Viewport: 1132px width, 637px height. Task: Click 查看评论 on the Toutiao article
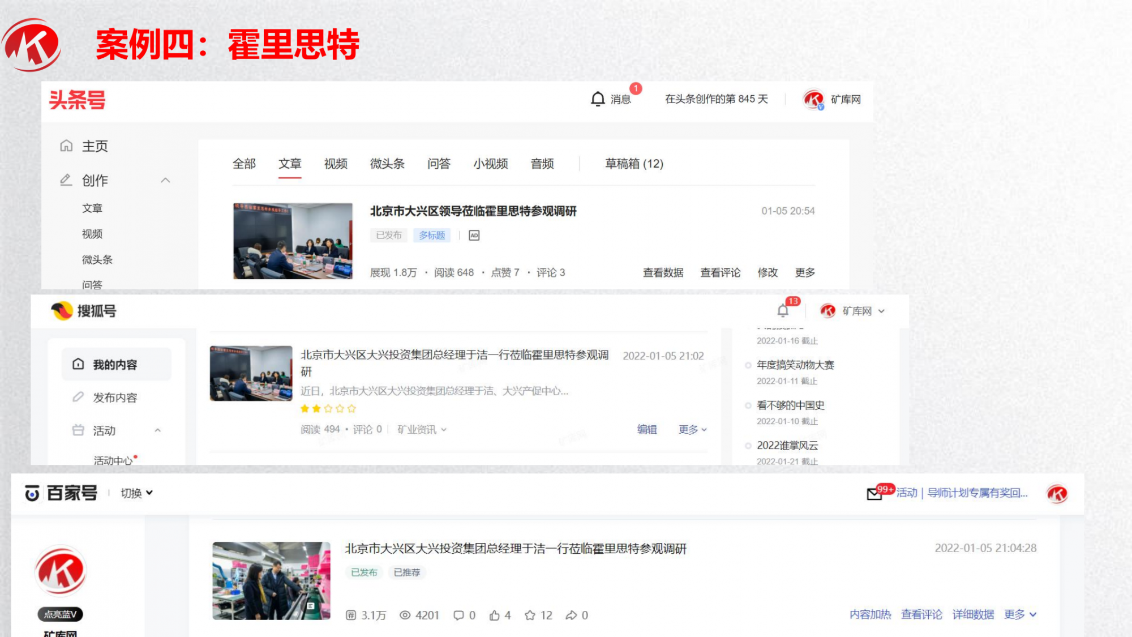pos(720,272)
